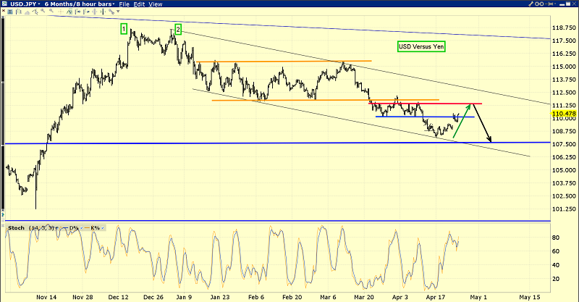This screenshot has width=579, height=302.
Task: Select the USD Versus Yen text label
Action: [421, 46]
